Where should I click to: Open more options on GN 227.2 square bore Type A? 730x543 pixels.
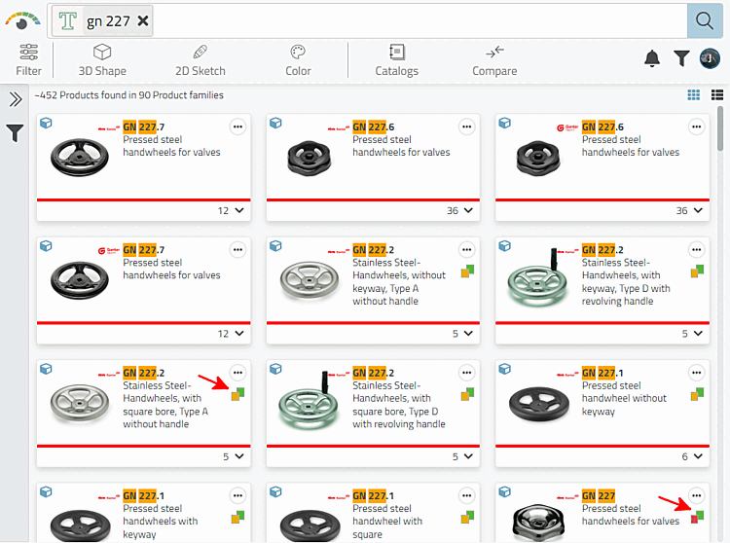[x=237, y=373]
